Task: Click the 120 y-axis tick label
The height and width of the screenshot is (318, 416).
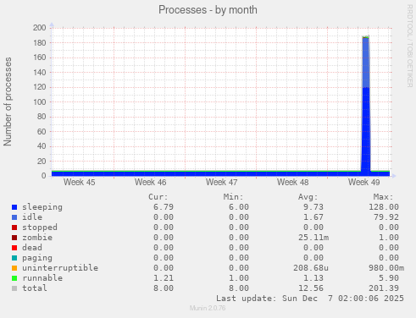Action: click(x=40, y=87)
